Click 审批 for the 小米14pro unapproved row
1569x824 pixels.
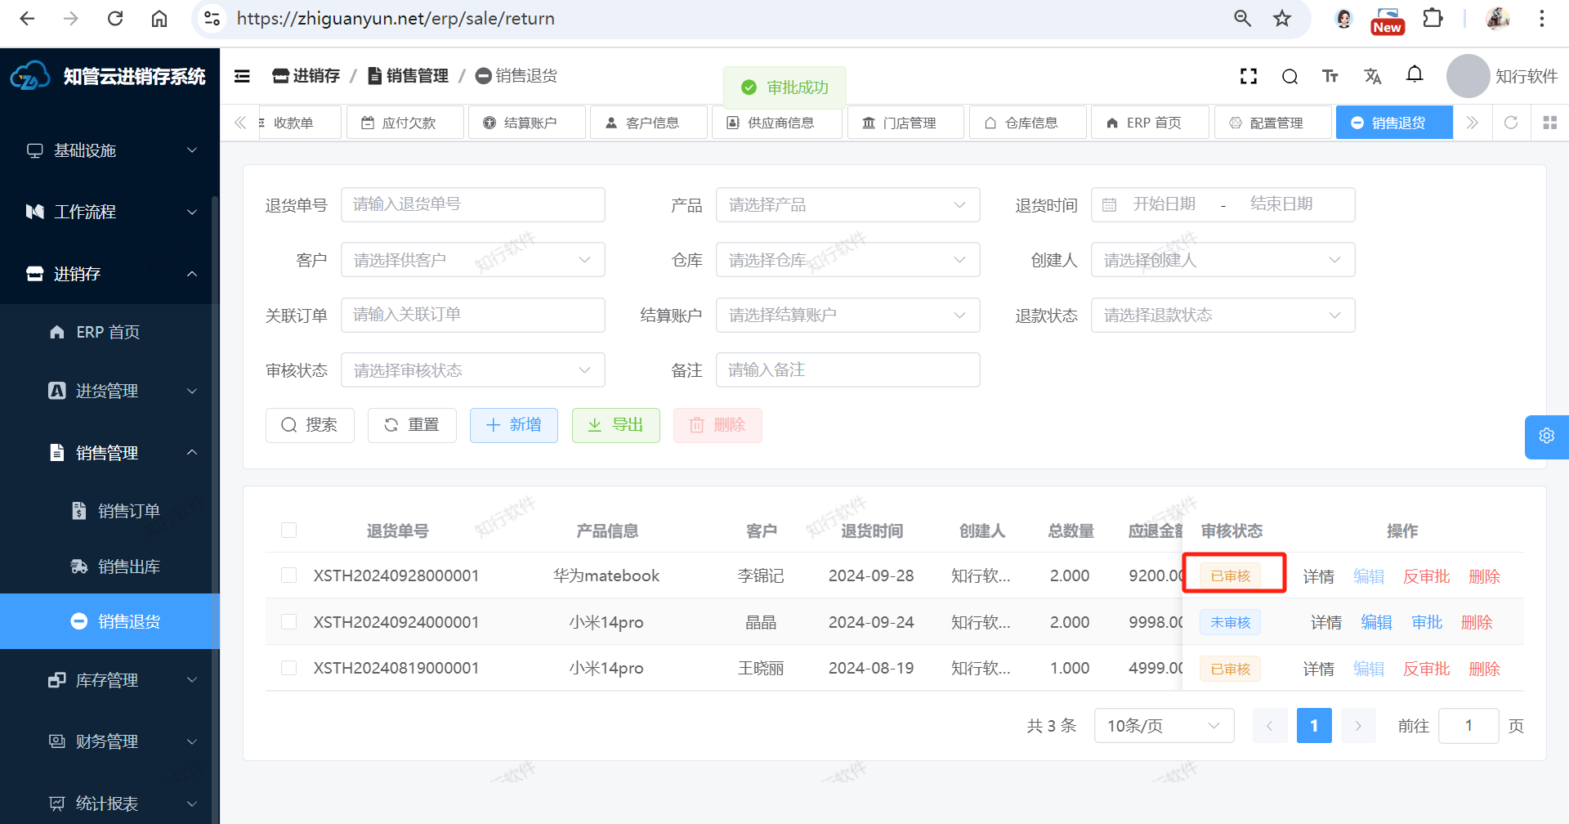coord(1427,622)
